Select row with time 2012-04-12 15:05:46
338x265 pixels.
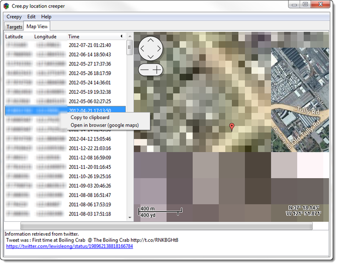tap(65, 139)
